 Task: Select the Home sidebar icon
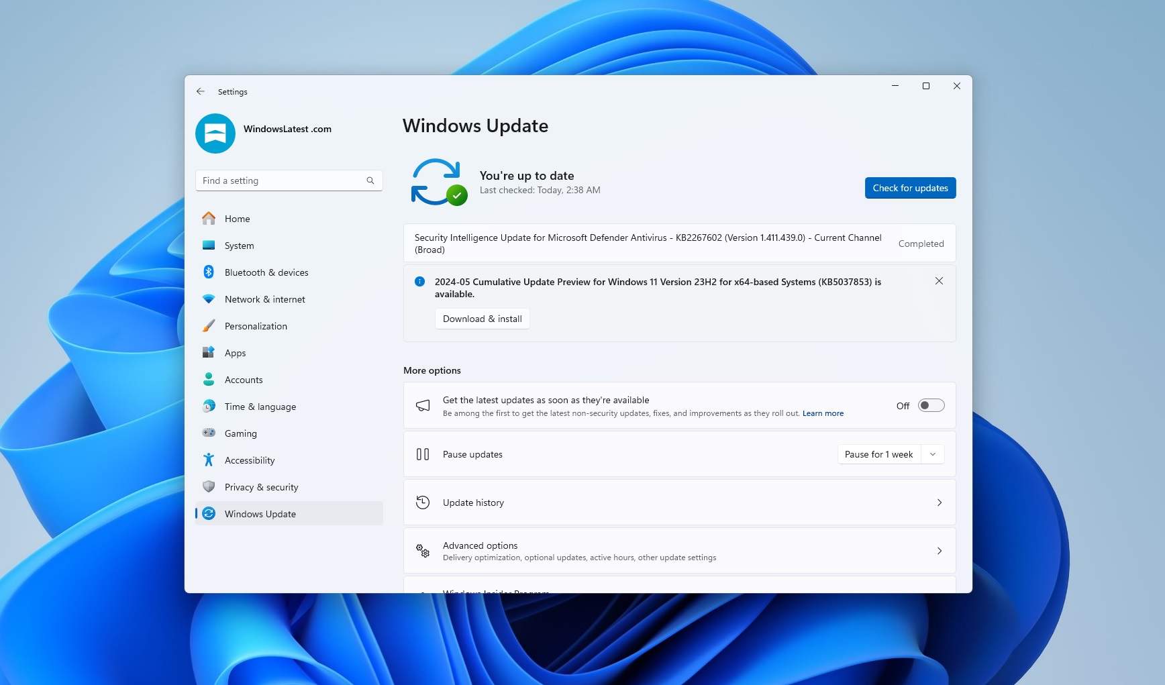point(209,219)
